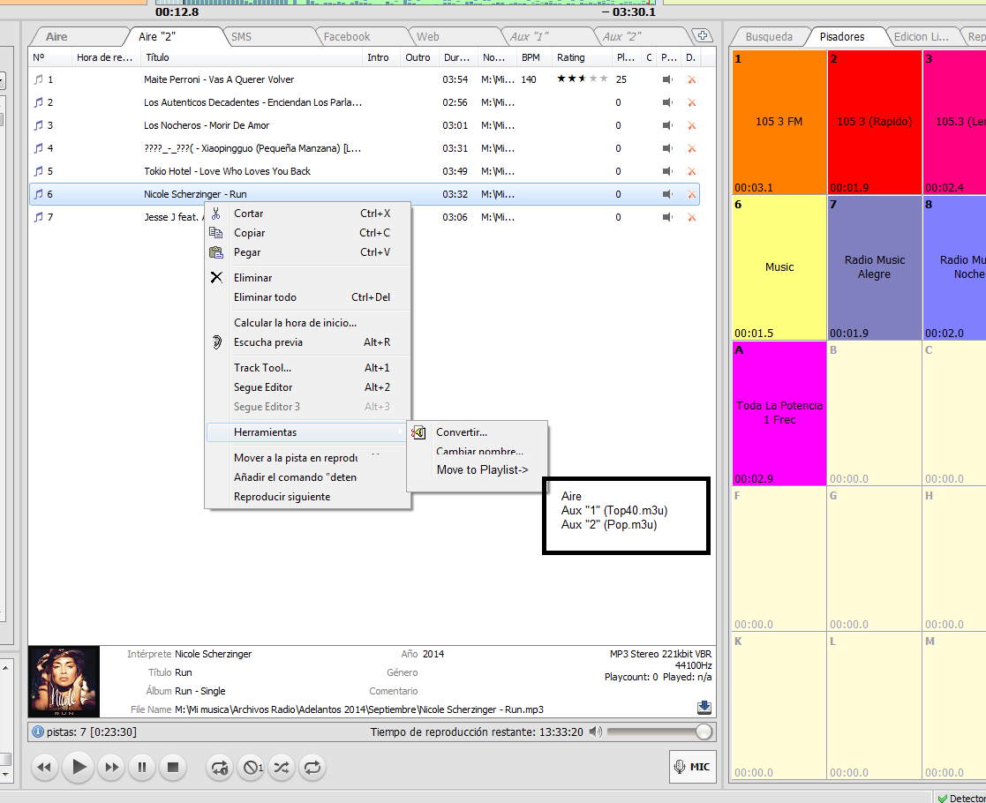986x803 pixels.
Task: Click the red X on Los Nocheros row
Action: pos(691,125)
